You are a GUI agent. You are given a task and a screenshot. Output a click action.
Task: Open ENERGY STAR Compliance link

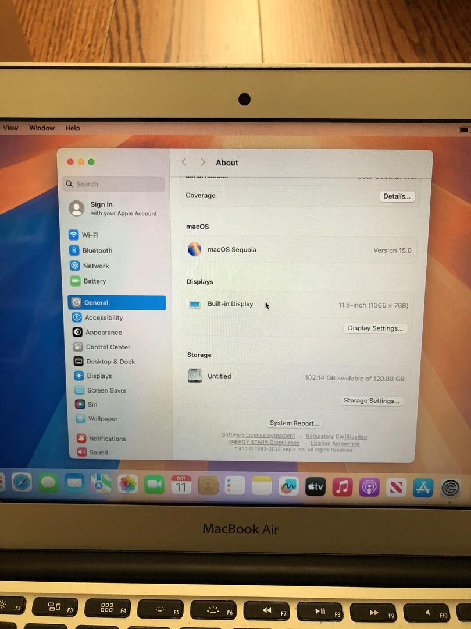(x=263, y=443)
